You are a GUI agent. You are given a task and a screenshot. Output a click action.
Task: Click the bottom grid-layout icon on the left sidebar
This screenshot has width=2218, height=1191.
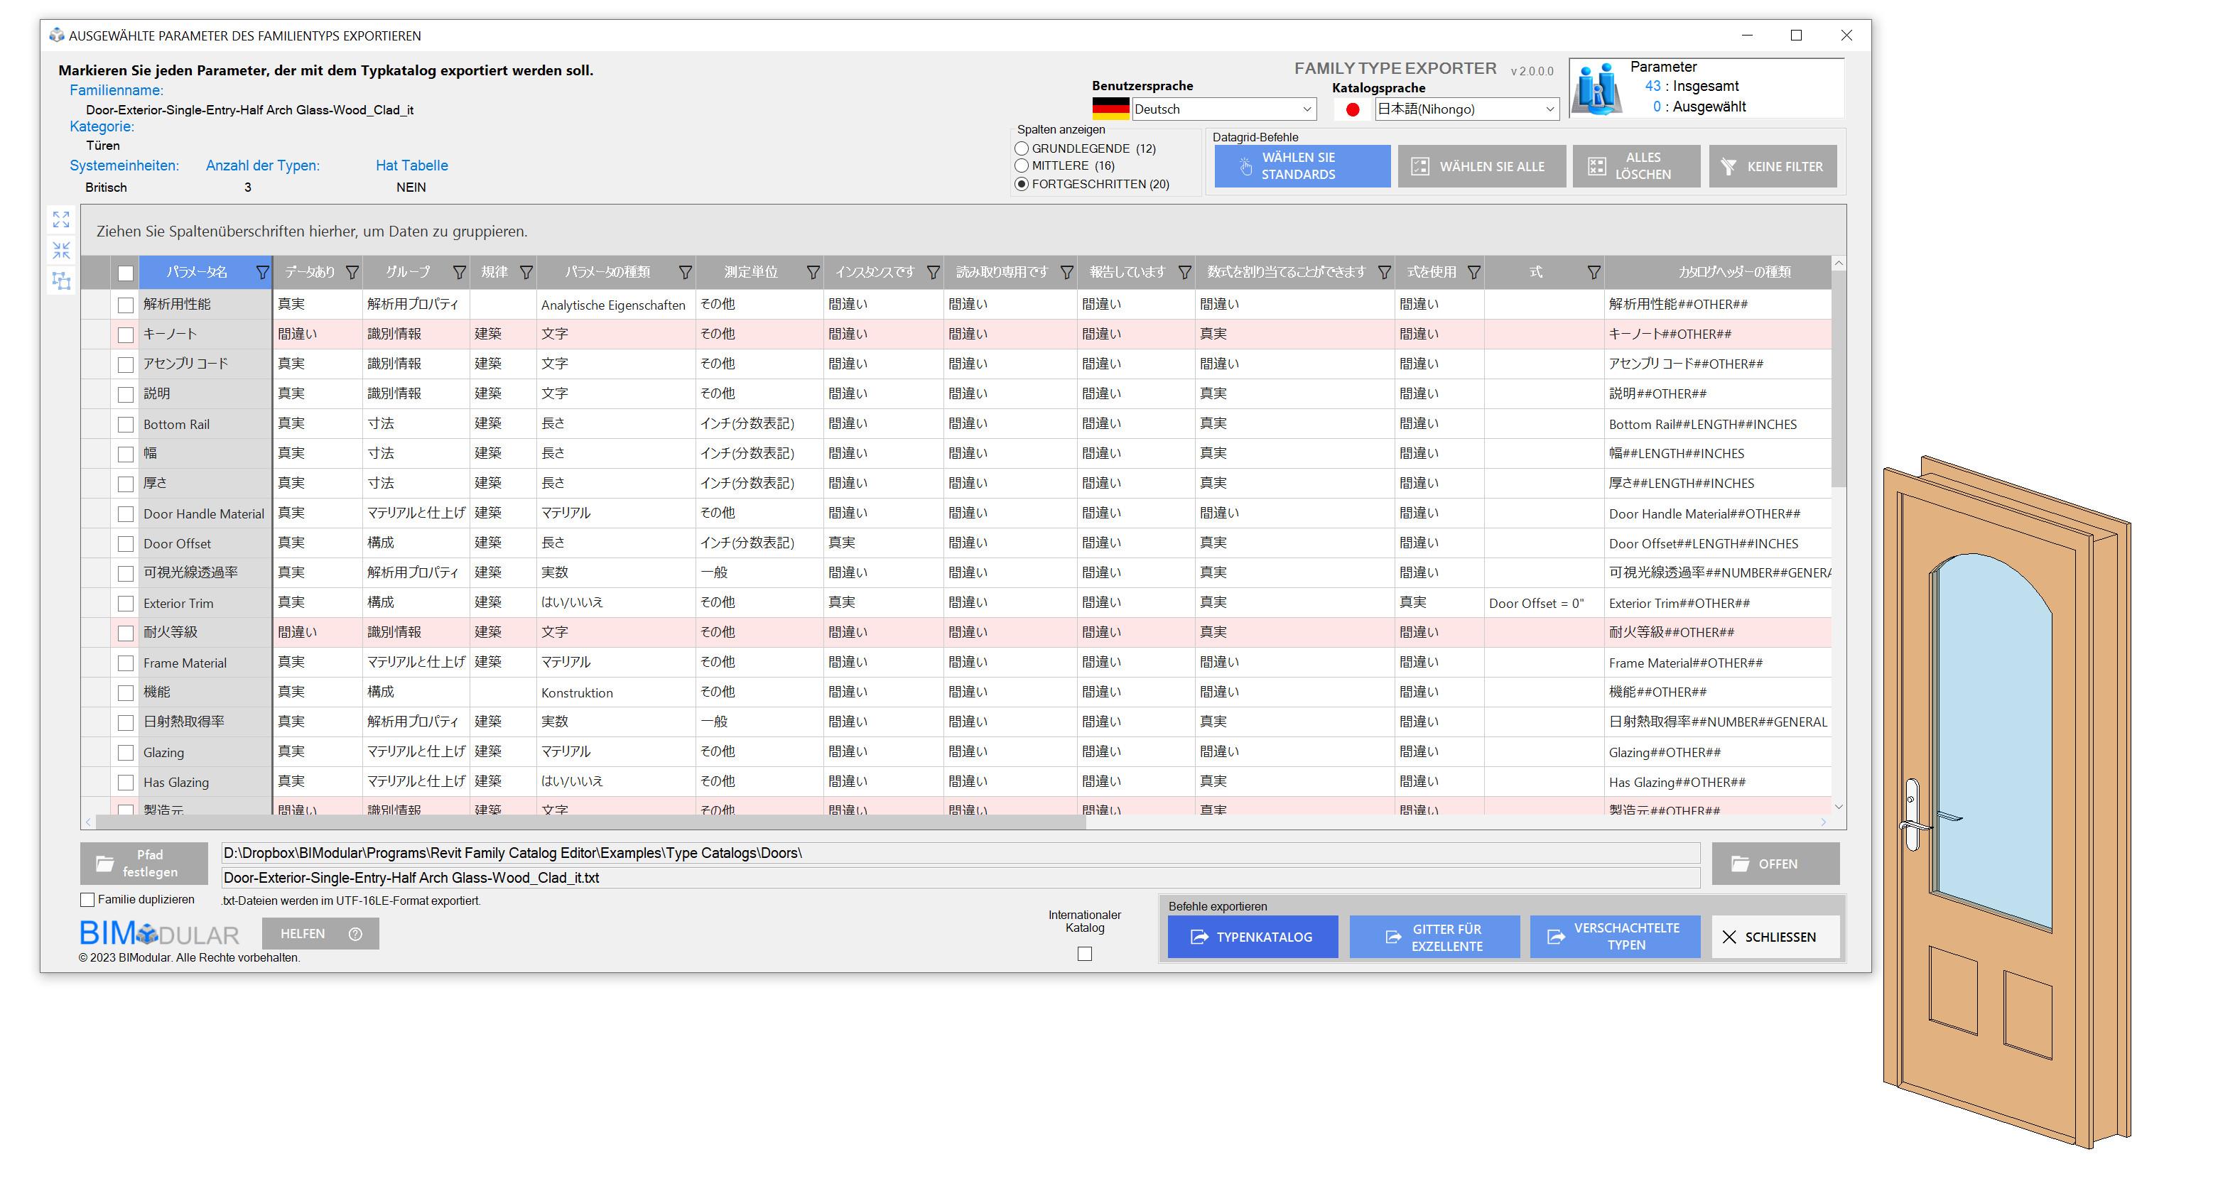point(61,281)
